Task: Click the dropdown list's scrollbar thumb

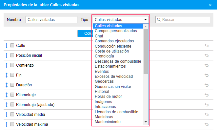Action: [146, 52]
